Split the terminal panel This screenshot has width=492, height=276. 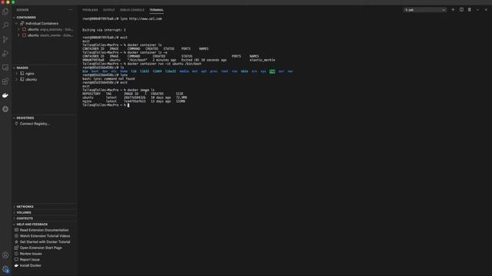[x=461, y=10]
